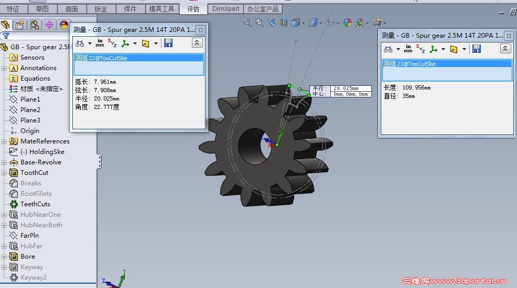Collapse the right Measure dialog with chevron
This screenshot has width=517, height=288.
pos(505,49)
